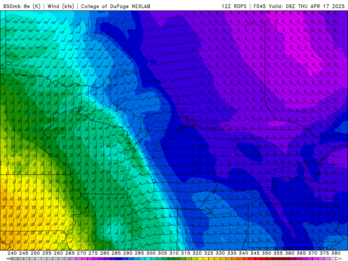The width and height of the screenshot is (348, 261).
Task: Click the 260 color scale label
Action: [x=58, y=253]
